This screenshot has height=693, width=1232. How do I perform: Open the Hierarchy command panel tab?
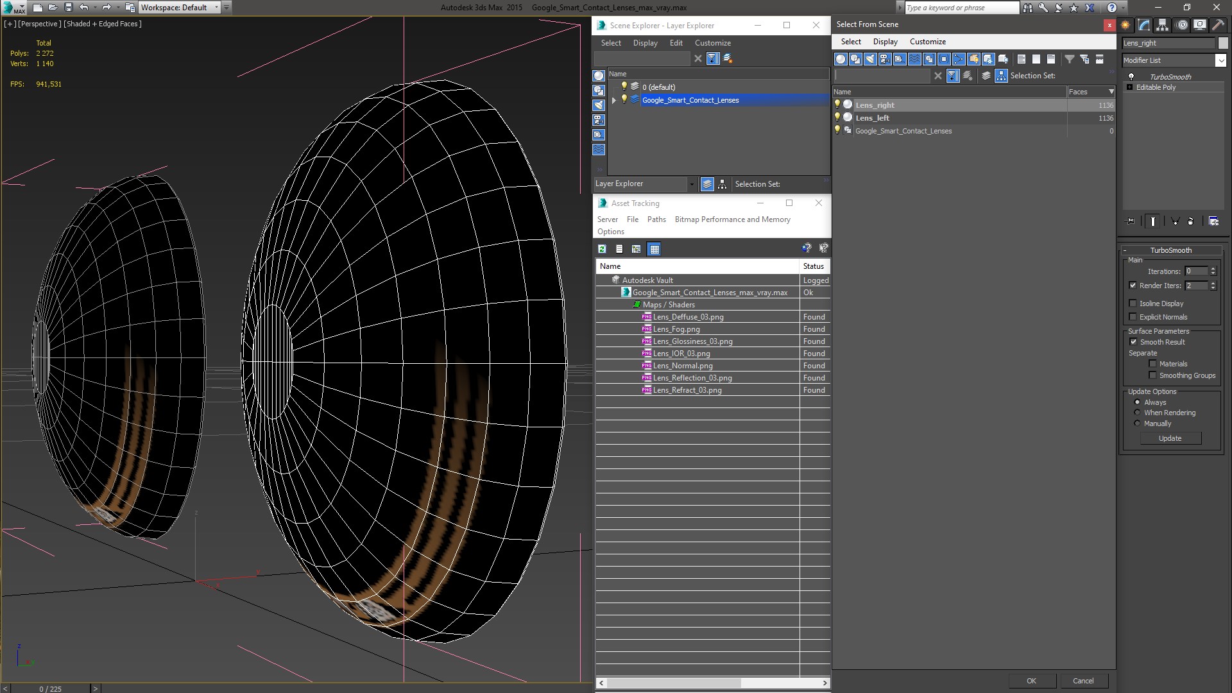[1163, 25]
